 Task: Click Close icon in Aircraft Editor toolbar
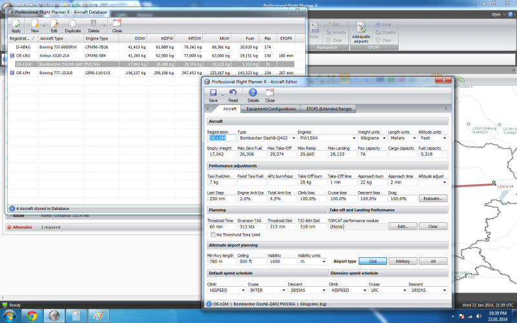269,93
